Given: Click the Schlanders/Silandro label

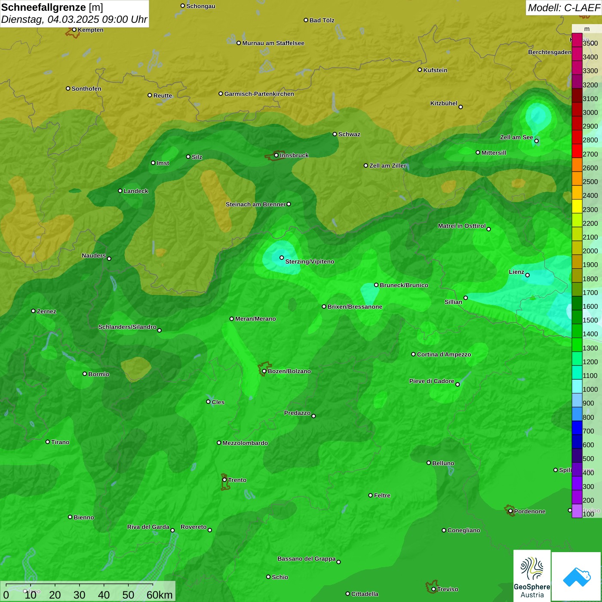Looking at the screenshot, I should tap(127, 327).
